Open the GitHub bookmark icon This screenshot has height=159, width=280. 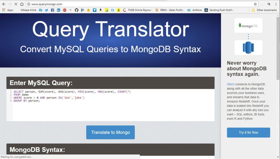[77, 10]
